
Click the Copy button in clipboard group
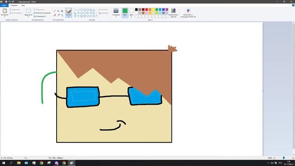pyautogui.click(x=16, y=13)
